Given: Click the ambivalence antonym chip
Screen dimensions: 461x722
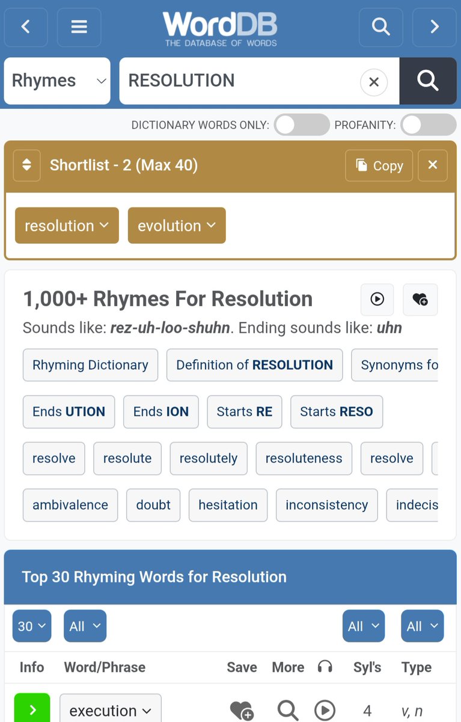Looking at the screenshot, I should tap(70, 505).
